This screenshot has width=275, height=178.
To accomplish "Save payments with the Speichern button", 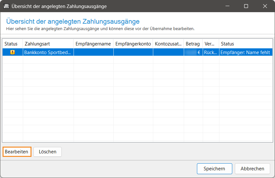I will (x=214, y=168).
